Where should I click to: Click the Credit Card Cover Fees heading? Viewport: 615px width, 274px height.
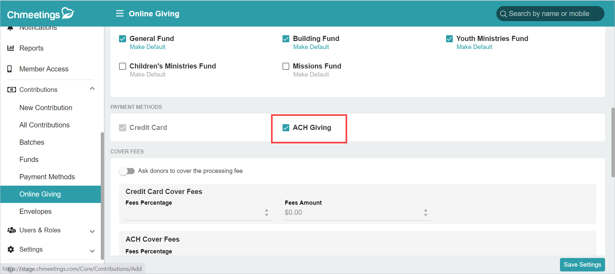[x=164, y=192]
